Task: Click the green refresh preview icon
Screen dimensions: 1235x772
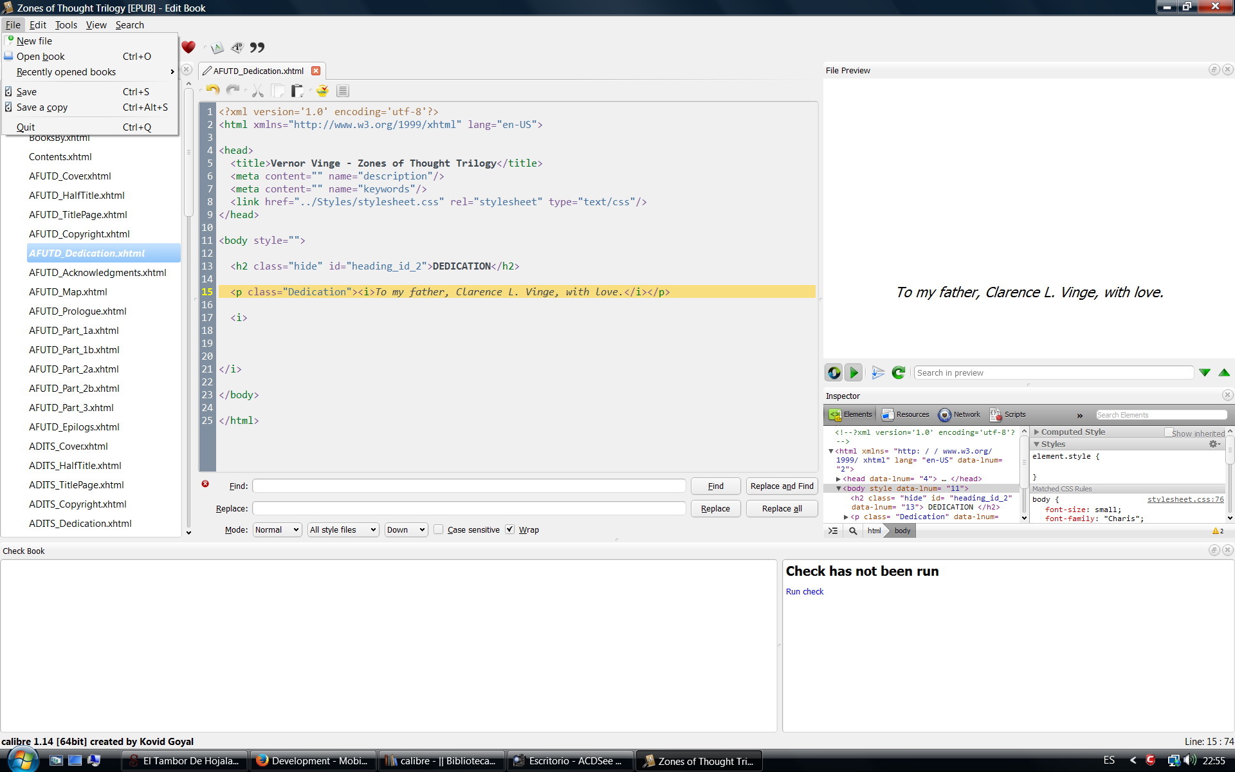Action: click(899, 372)
